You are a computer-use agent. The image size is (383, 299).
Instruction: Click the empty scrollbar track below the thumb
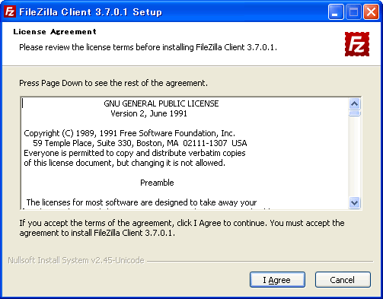[354, 157]
